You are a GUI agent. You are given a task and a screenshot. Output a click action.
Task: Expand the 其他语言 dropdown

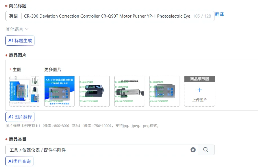pos(17,29)
